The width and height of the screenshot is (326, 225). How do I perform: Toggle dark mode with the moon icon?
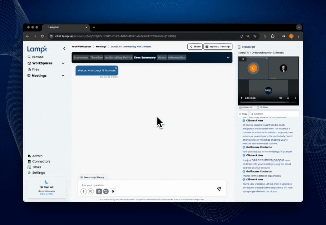pyautogui.click(x=46, y=182)
